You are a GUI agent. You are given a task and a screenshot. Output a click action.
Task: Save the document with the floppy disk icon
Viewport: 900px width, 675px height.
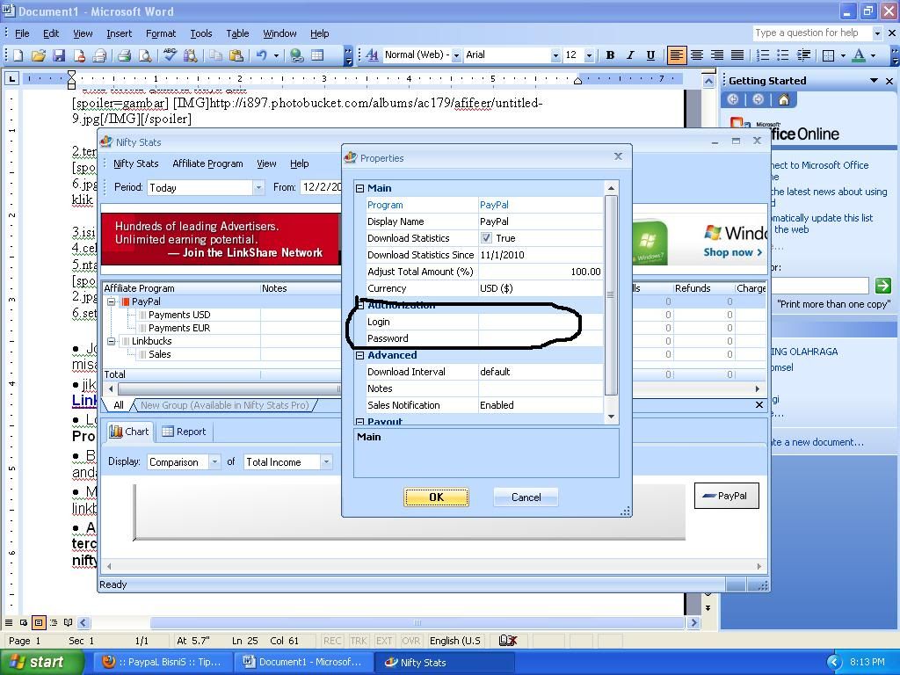pos(59,55)
